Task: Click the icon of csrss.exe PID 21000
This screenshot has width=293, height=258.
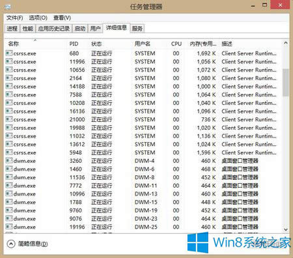Action: [9, 119]
